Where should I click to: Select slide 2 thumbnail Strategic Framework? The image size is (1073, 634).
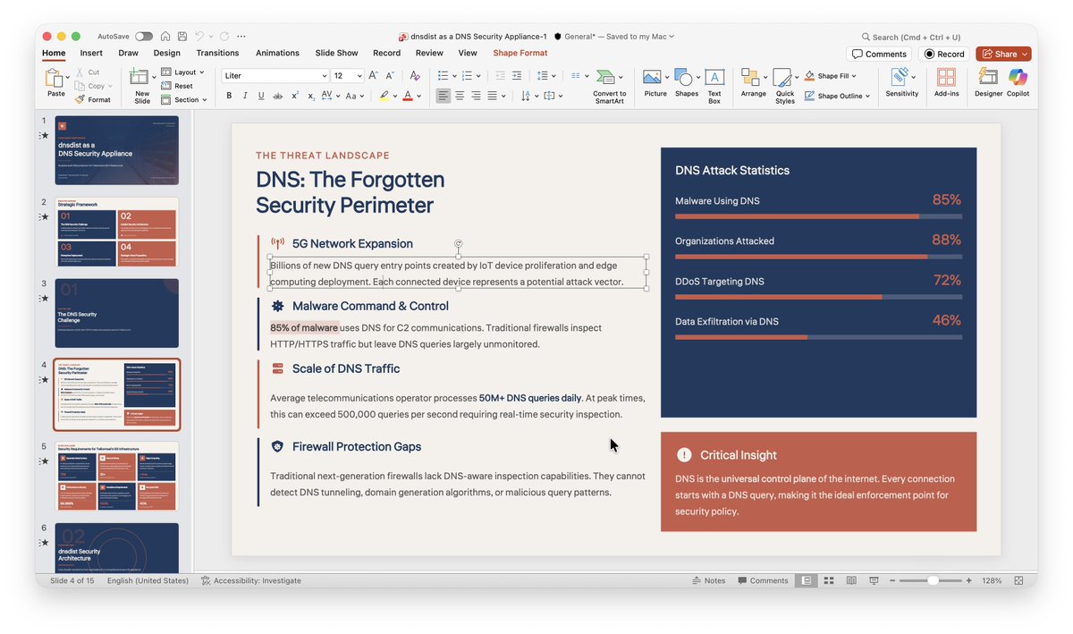click(x=116, y=232)
